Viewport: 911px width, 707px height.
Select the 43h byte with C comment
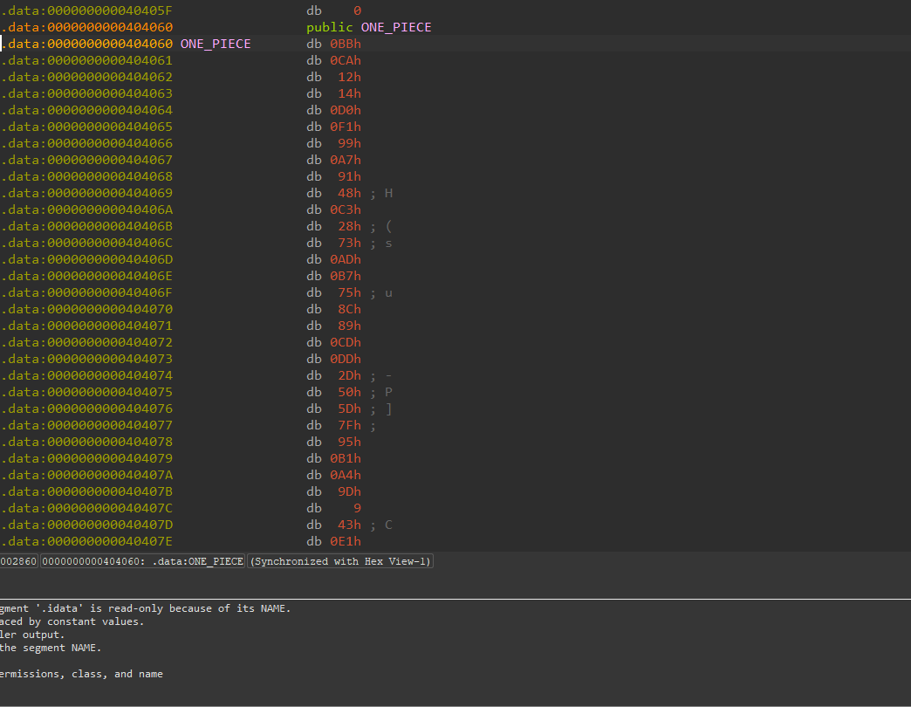349,525
